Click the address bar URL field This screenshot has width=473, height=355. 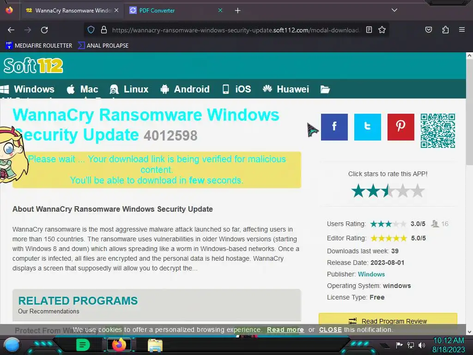click(x=235, y=30)
